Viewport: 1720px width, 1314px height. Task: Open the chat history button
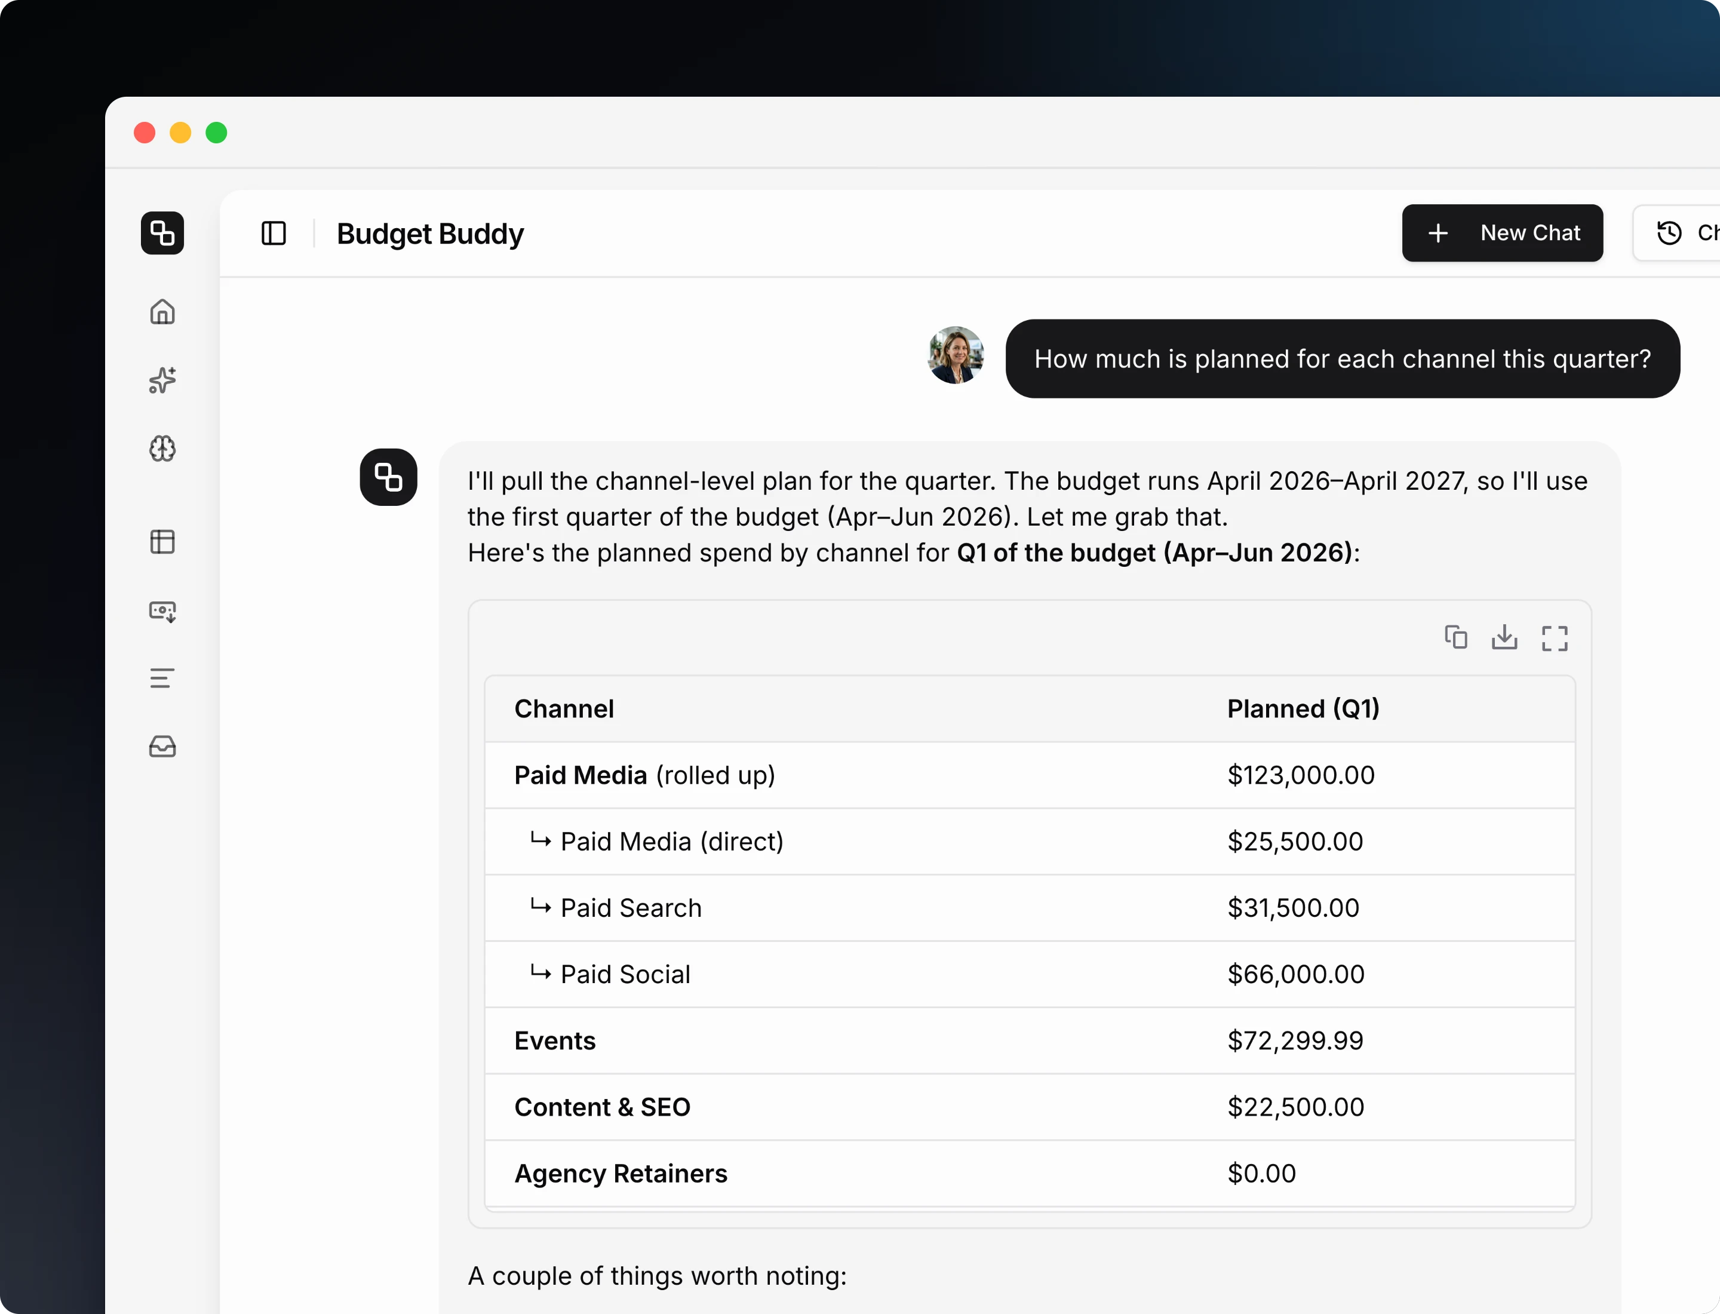tap(1676, 233)
